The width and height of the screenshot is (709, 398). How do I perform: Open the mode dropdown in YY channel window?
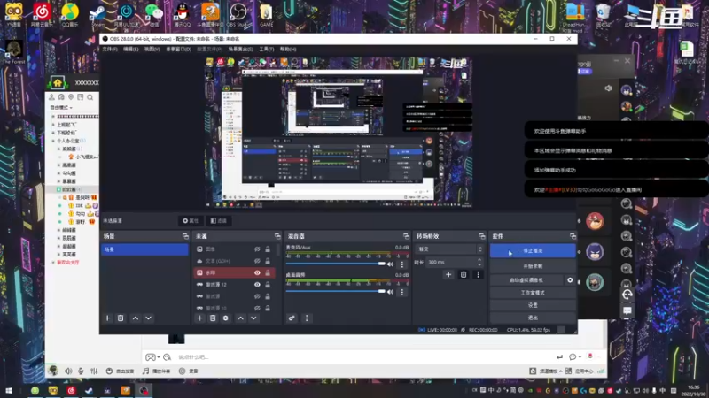point(61,107)
